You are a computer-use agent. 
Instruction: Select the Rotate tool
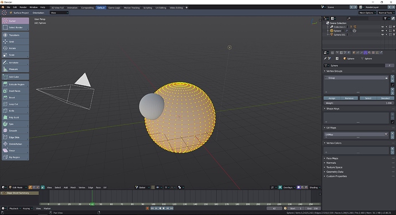(x=15, y=48)
